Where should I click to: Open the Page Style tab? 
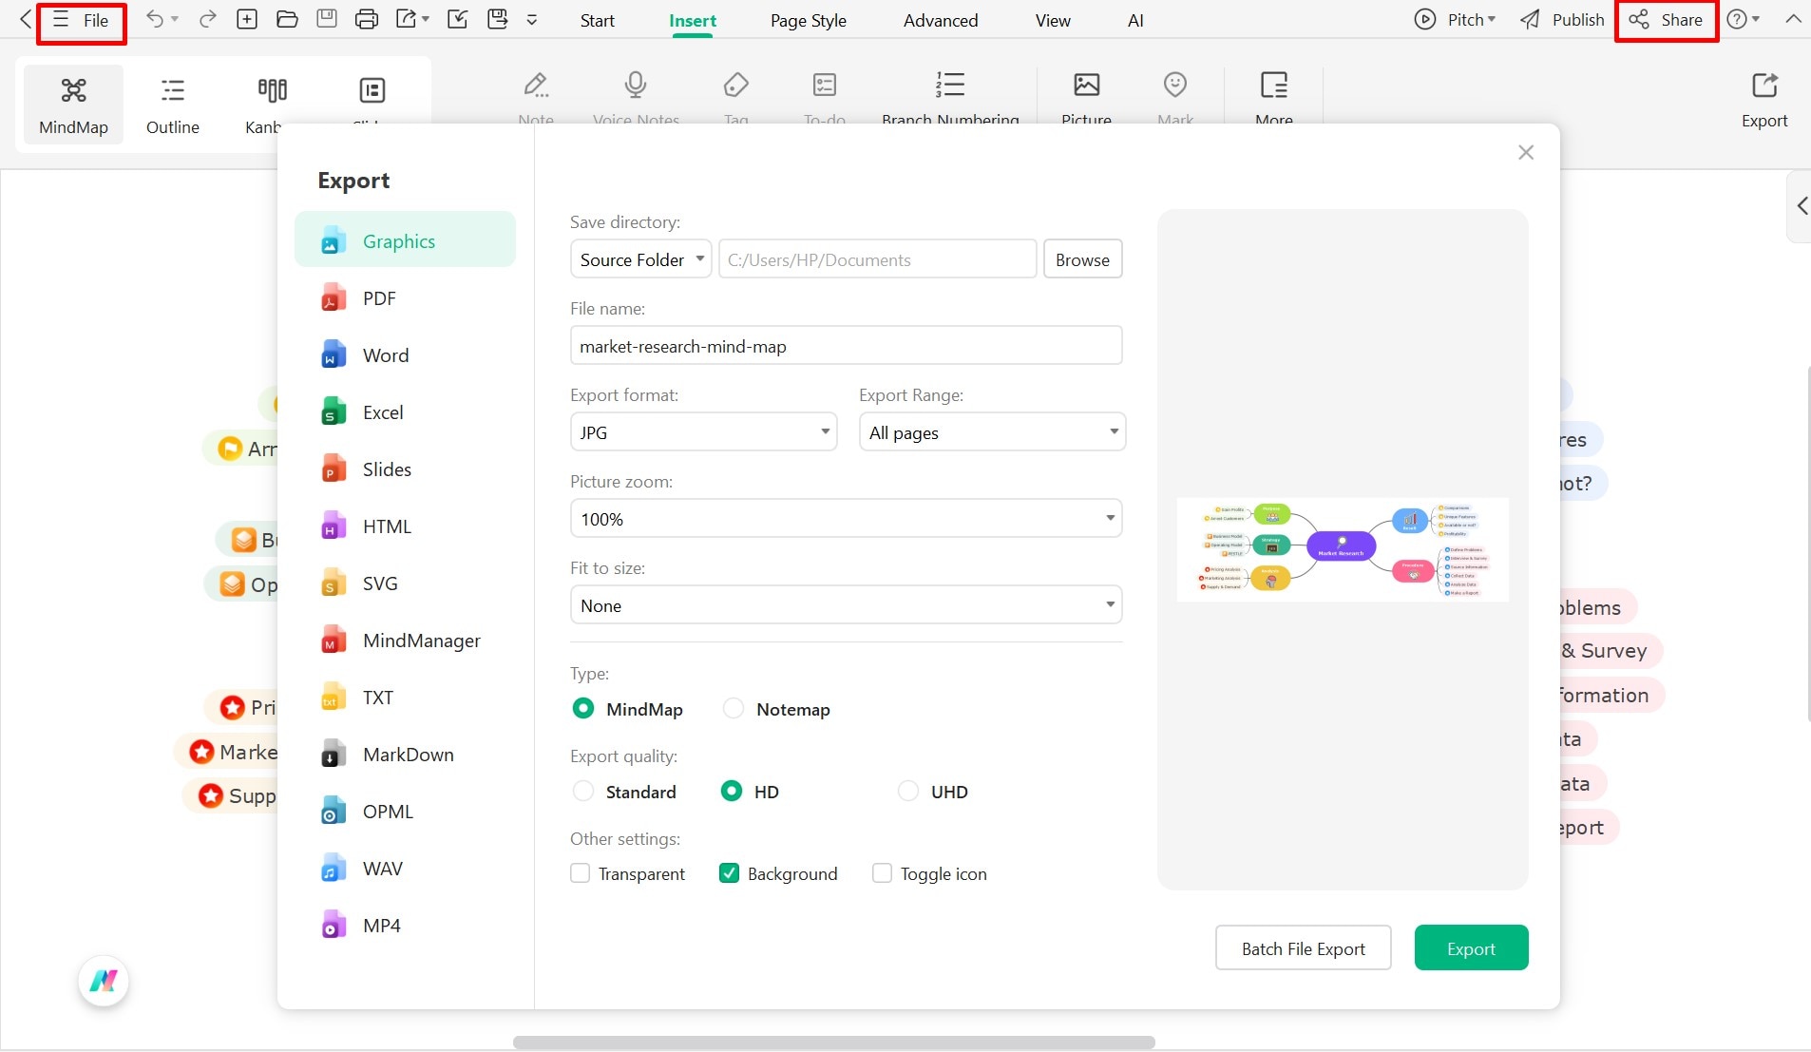(x=808, y=20)
